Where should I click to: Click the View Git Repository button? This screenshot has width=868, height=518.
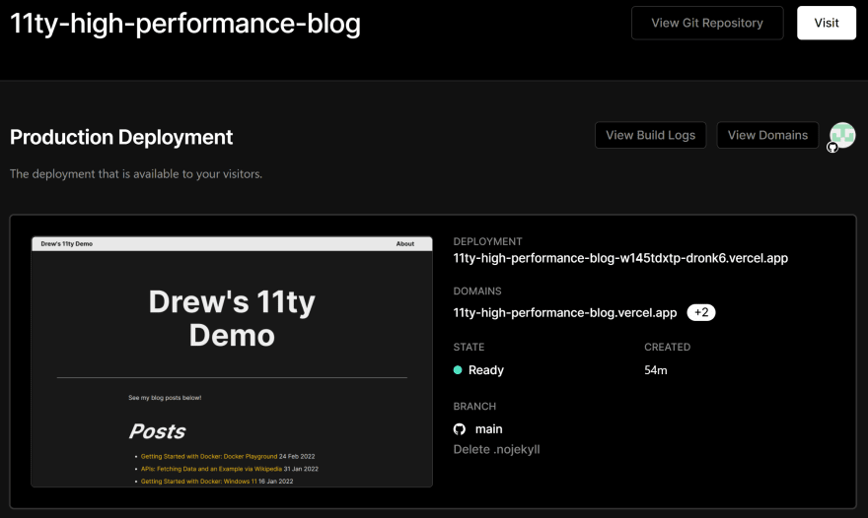pyautogui.click(x=707, y=23)
